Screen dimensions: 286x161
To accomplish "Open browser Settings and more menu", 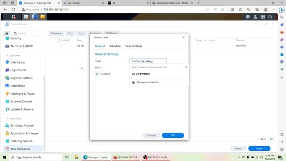I will [274, 9].
